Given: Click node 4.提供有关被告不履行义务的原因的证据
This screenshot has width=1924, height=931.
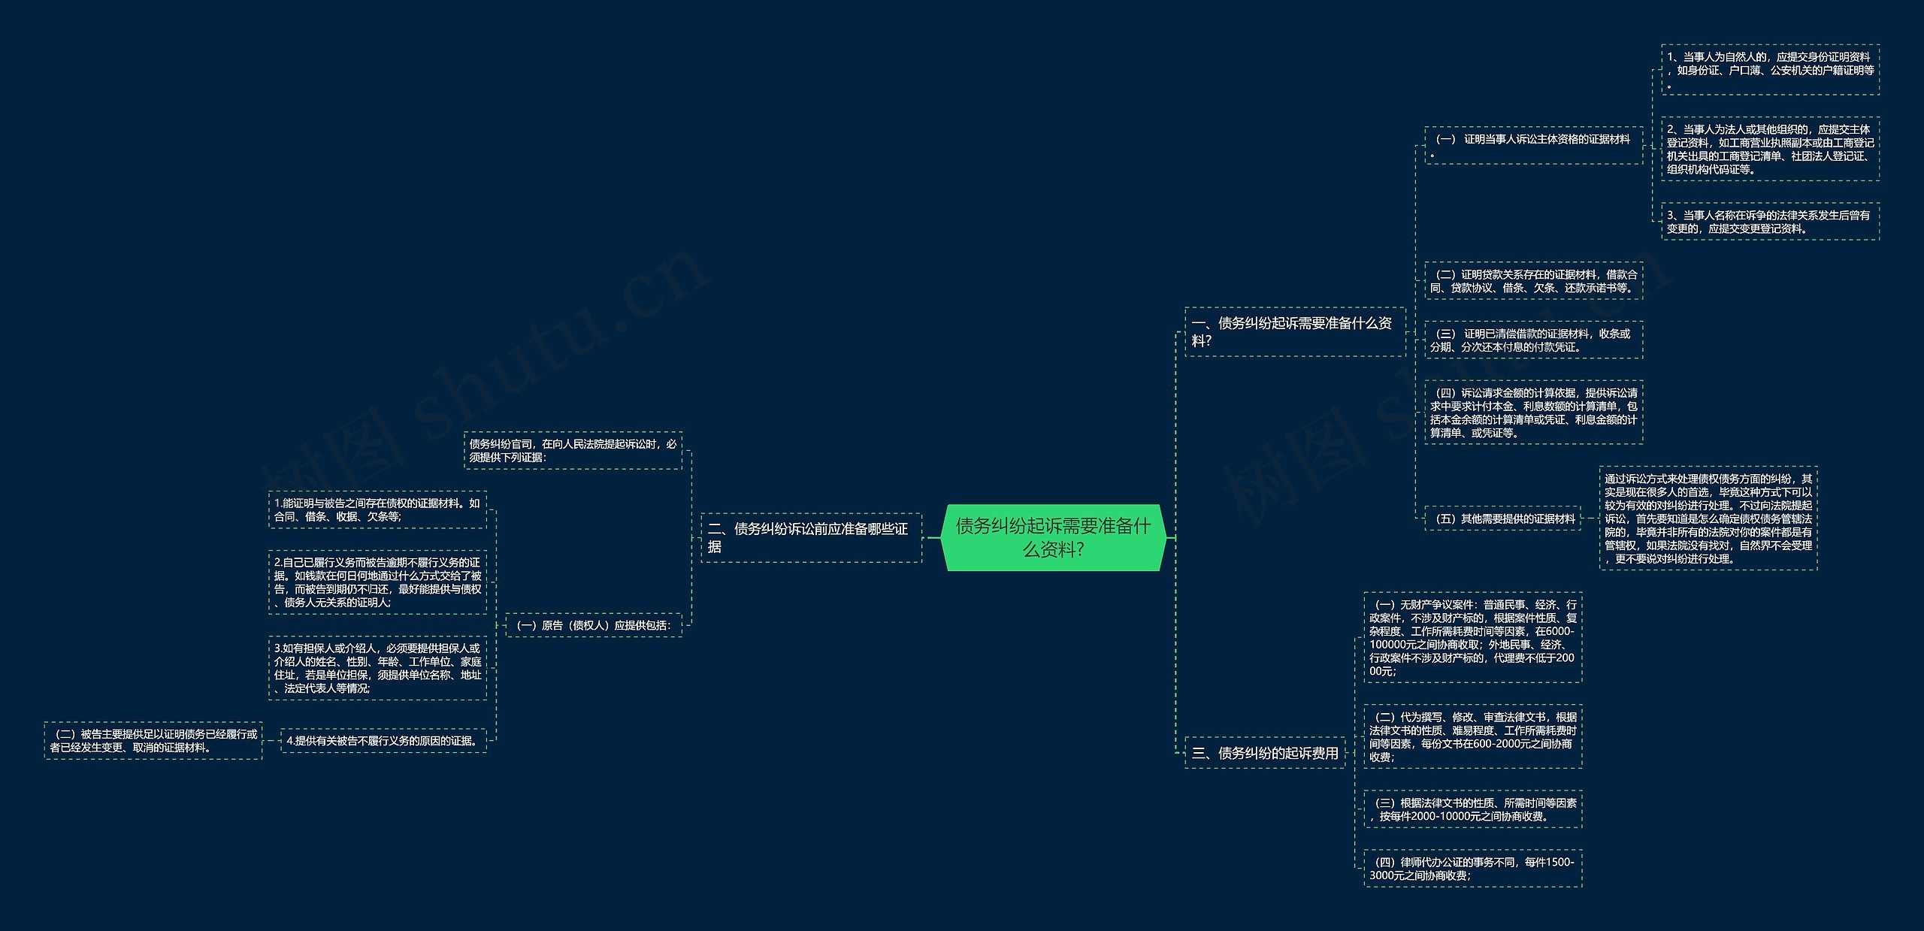Looking at the screenshot, I should (x=383, y=740).
